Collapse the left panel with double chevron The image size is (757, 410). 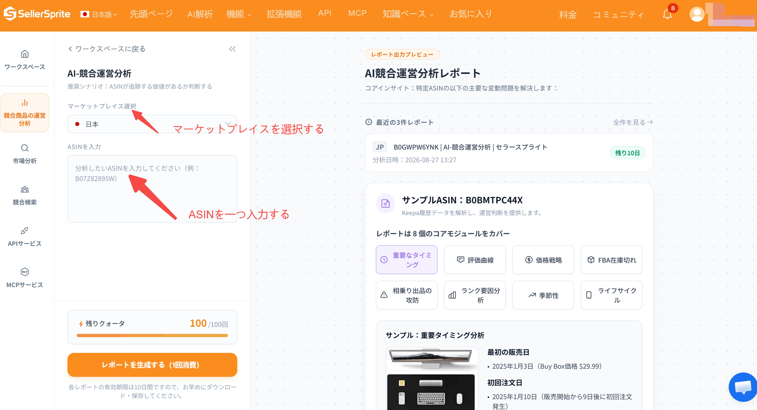click(232, 49)
